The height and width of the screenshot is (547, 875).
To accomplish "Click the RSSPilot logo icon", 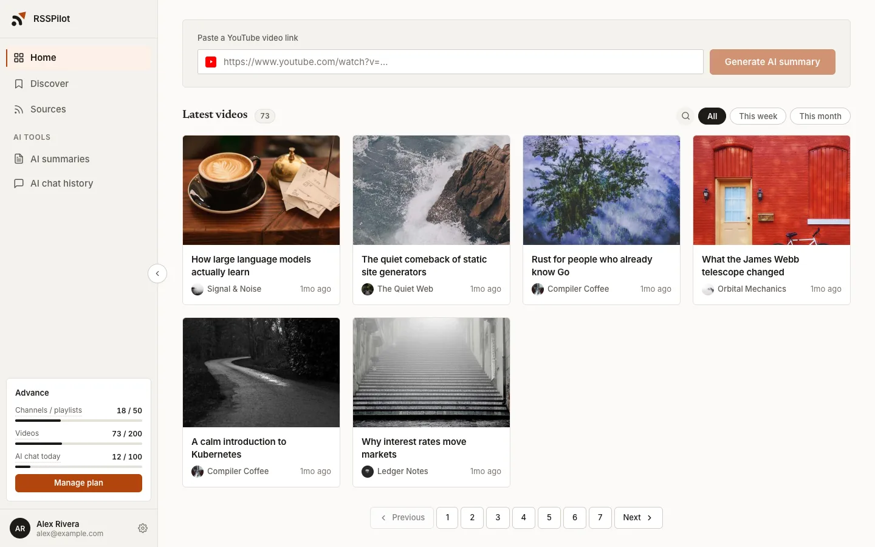I will [18, 19].
